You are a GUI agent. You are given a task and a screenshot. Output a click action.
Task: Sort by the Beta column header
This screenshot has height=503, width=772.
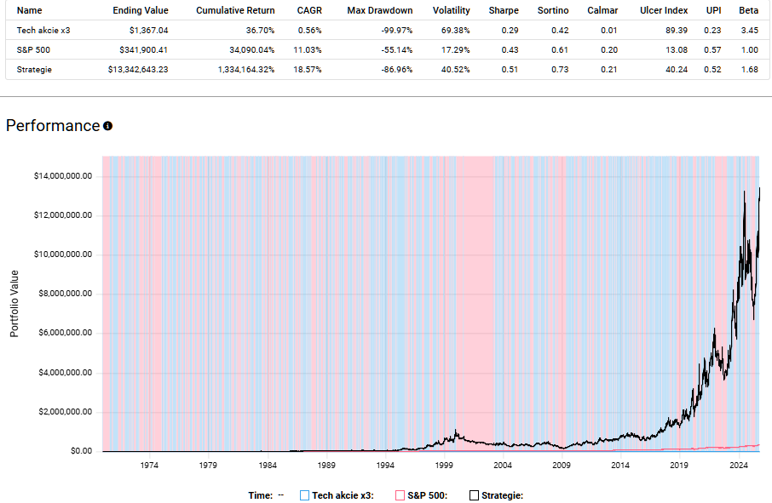748,10
